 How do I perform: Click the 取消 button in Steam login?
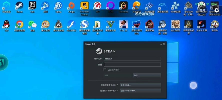(147, 75)
